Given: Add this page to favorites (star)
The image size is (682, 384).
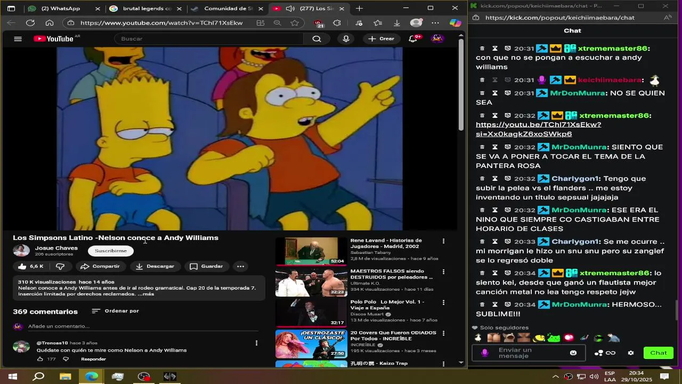Looking at the screenshot, I should tap(295, 23).
